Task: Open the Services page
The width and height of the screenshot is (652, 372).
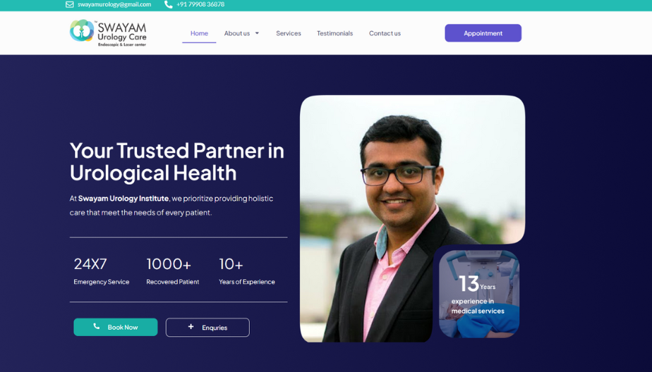Action: pyautogui.click(x=288, y=33)
